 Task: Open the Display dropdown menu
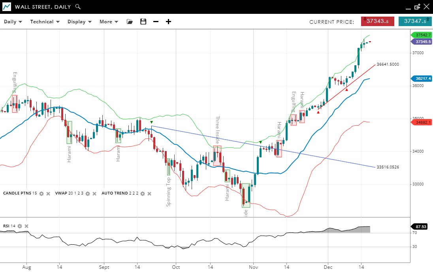point(79,22)
